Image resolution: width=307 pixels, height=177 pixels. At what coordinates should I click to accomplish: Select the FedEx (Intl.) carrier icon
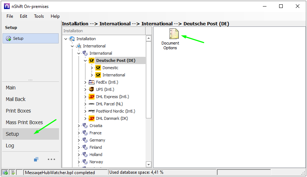[x=92, y=82]
